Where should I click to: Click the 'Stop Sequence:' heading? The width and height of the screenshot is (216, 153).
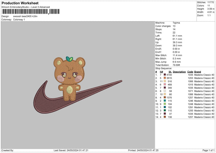(164, 69)
